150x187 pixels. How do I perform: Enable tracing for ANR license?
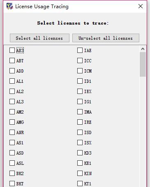[12, 132]
